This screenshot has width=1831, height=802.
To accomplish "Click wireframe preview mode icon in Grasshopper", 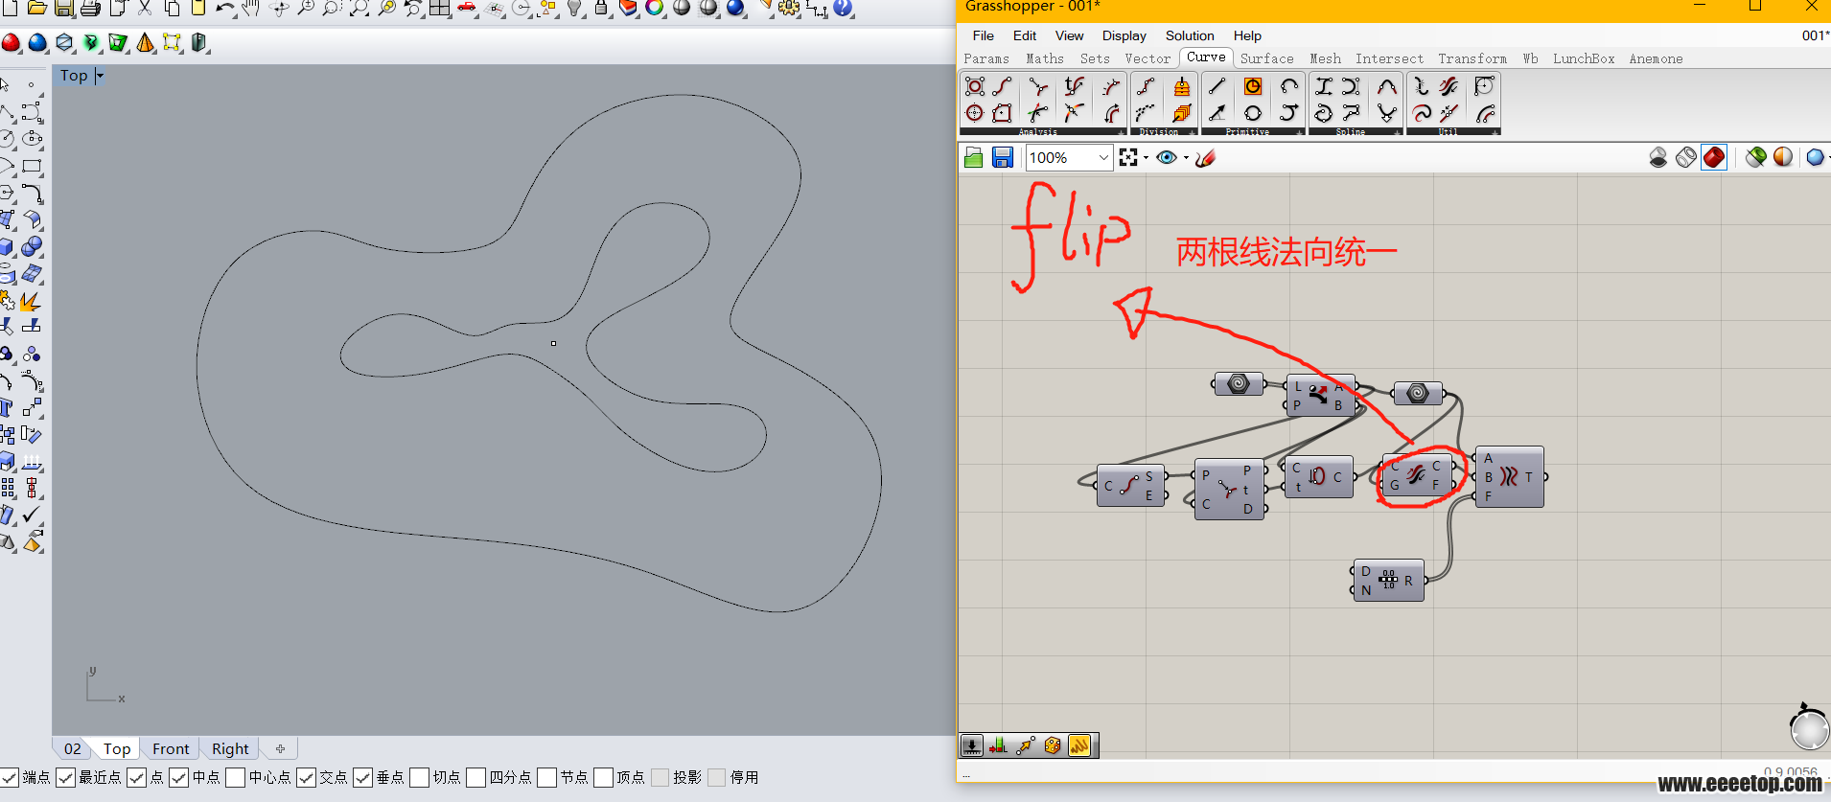I will point(1686,157).
